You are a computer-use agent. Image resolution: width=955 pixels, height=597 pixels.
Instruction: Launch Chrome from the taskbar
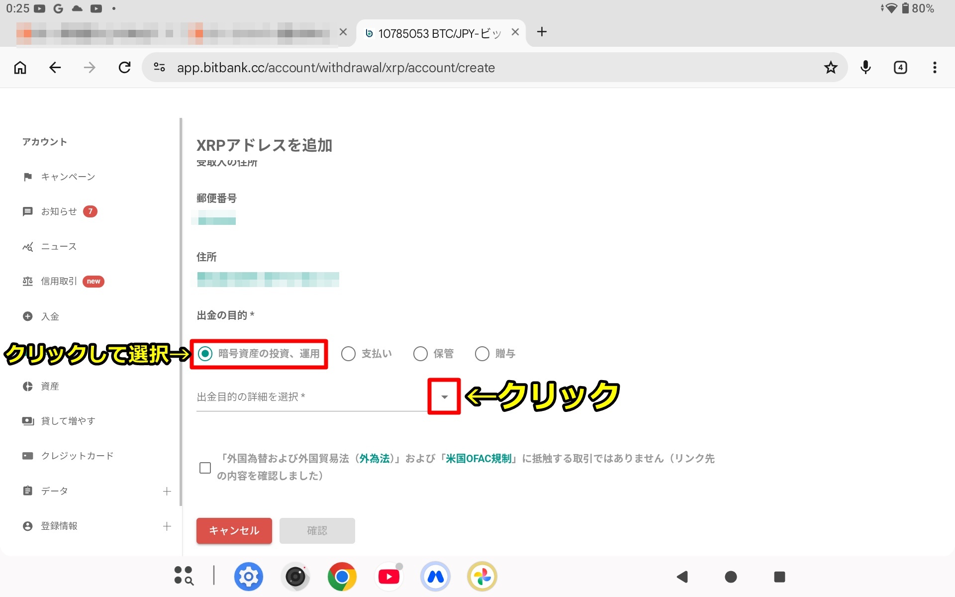pyautogui.click(x=342, y=577)
